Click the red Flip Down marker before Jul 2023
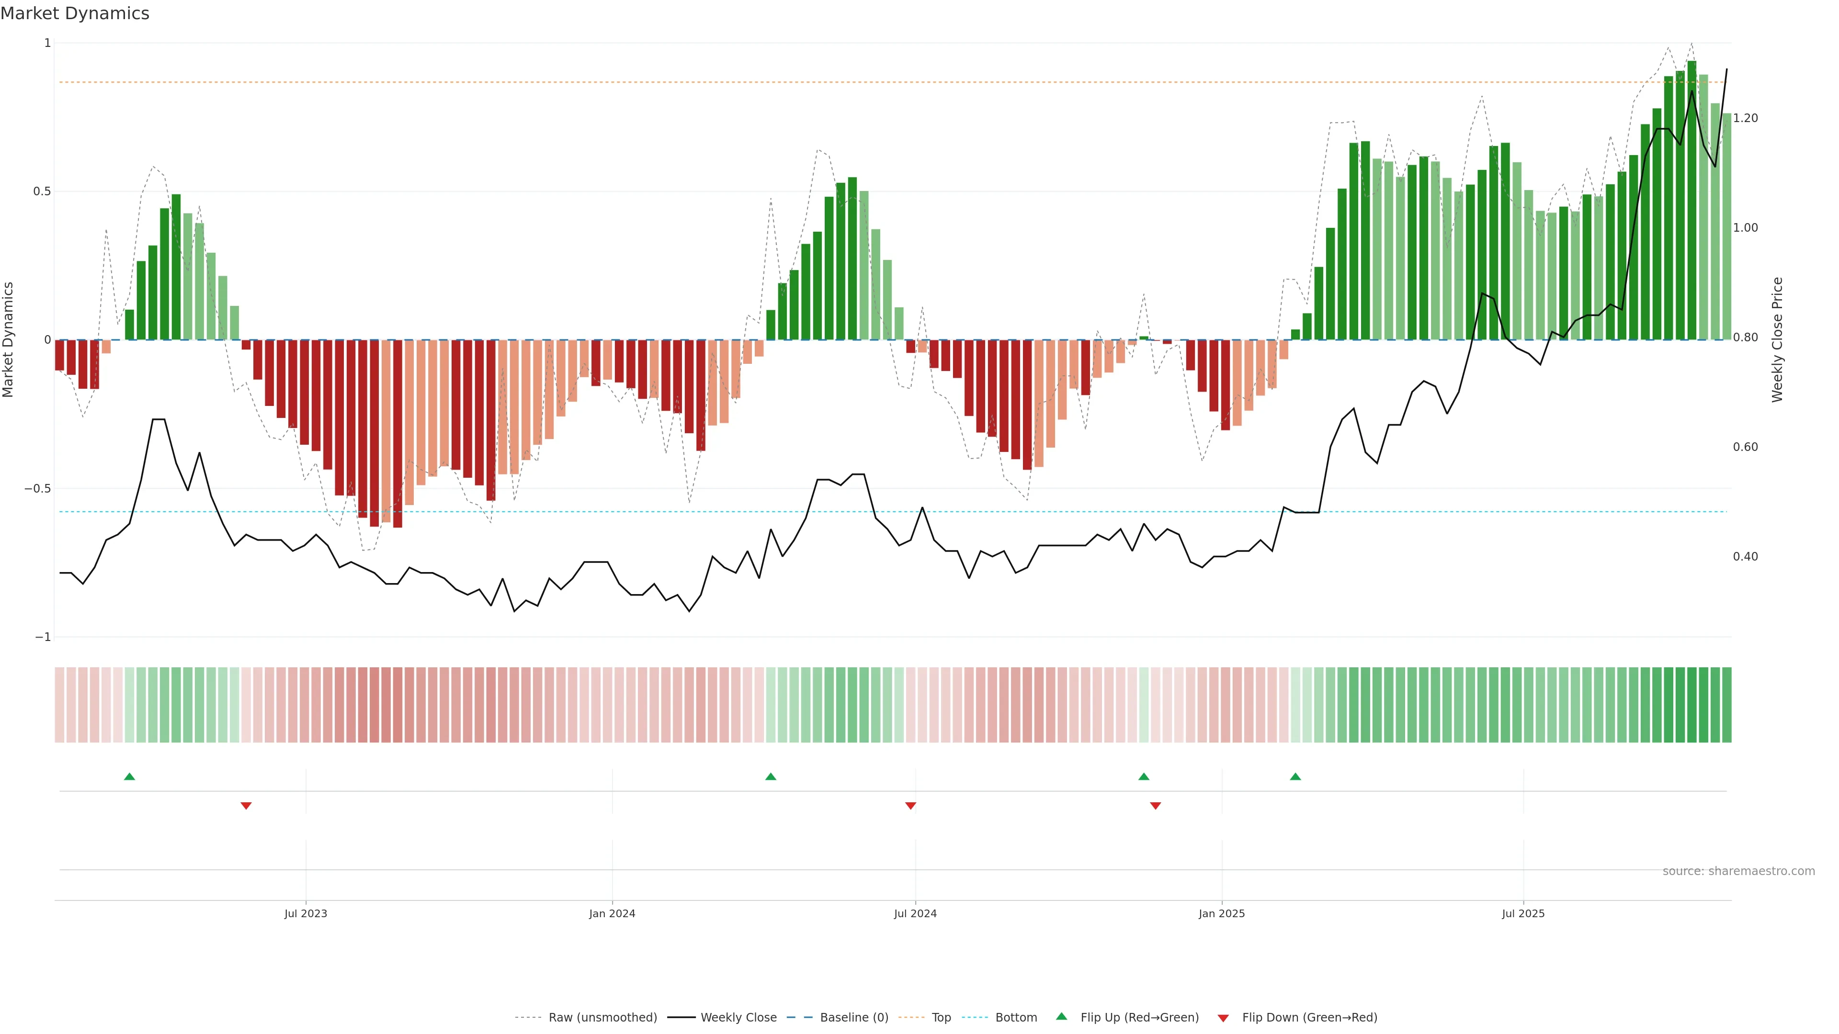 (246, 806)
